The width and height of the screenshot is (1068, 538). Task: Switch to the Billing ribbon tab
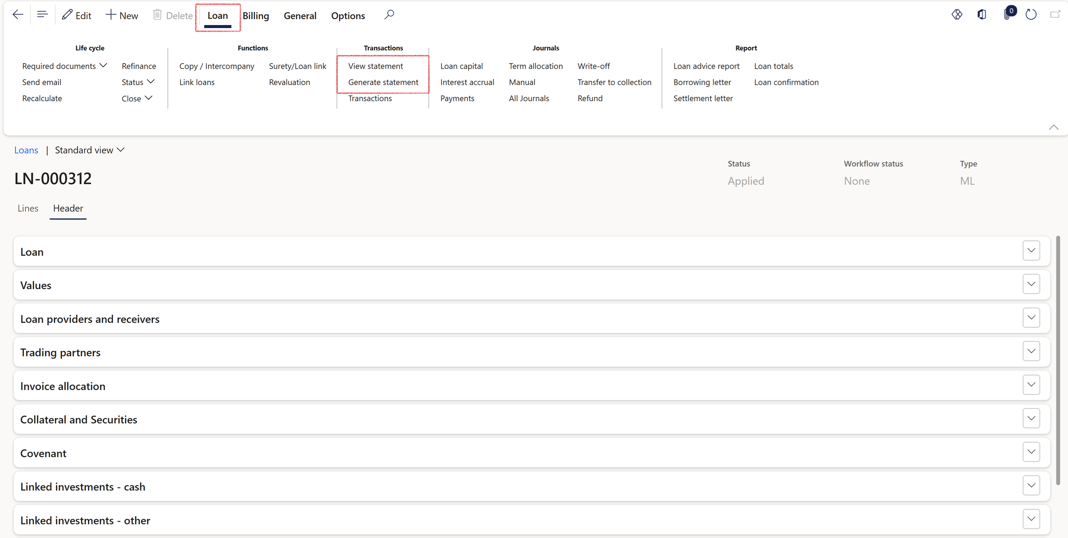[x=255, y=16]
